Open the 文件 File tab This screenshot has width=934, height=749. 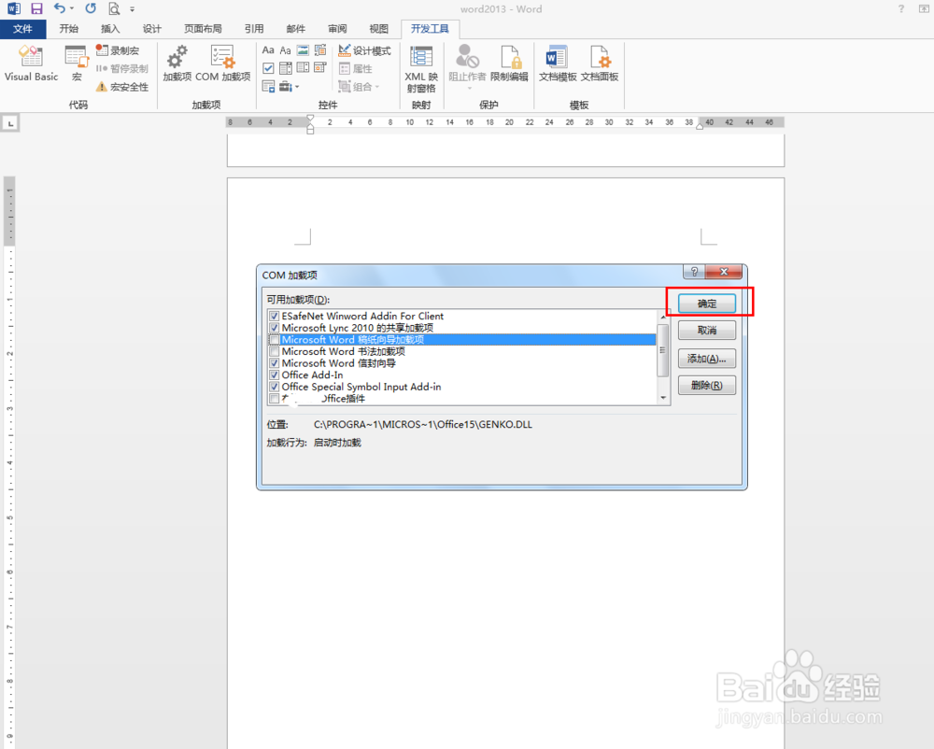[x=22, y=29]
